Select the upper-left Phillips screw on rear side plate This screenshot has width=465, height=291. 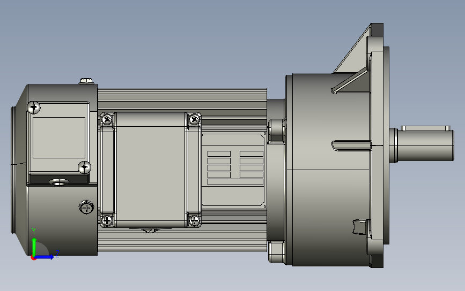[33, 108]
